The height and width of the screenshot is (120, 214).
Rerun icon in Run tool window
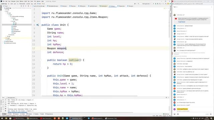(3, 100)
